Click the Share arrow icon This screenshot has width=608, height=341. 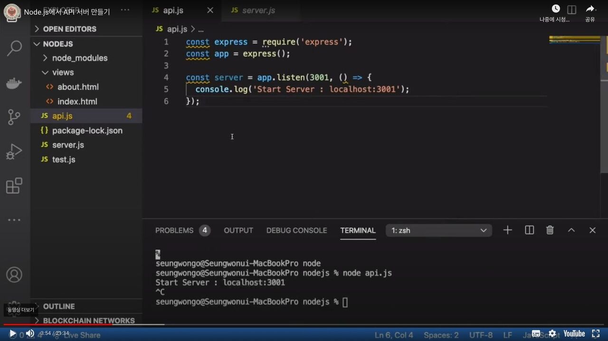click(590, 9)
